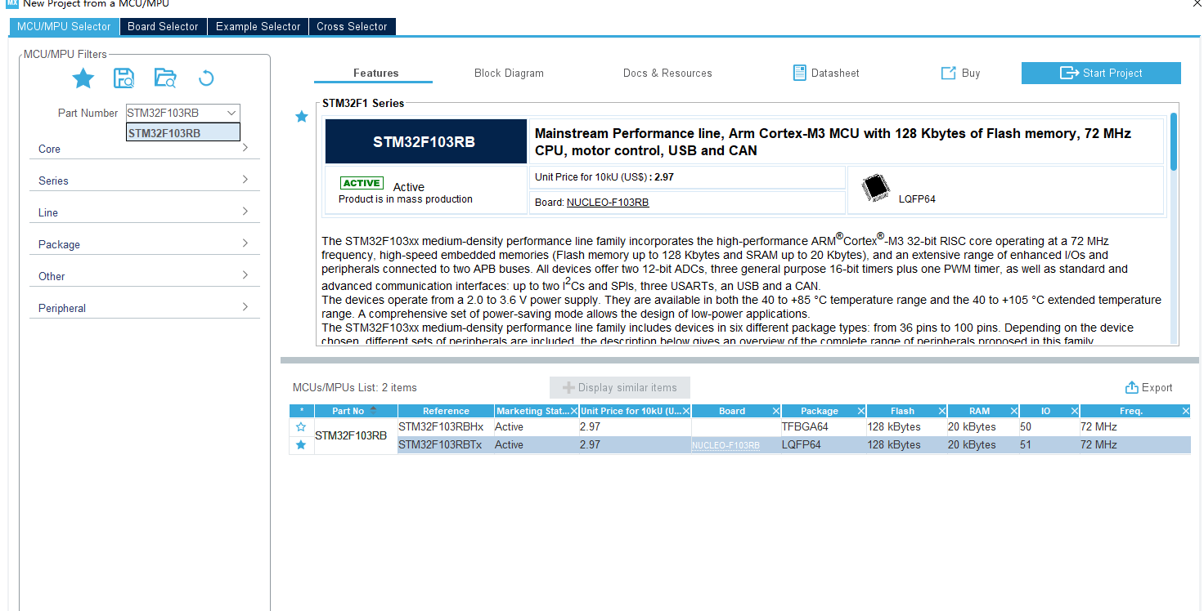Open NUCLEO-F103RB board link in details
Image resolution: width=1204 pixels, height=611 pixels.
tap(608, 202)
